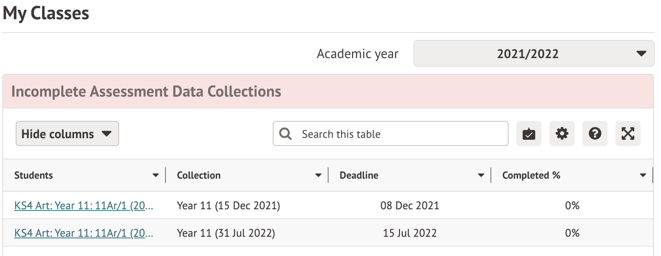
Task: Click the help question mark icon
Action: point(595,134)
